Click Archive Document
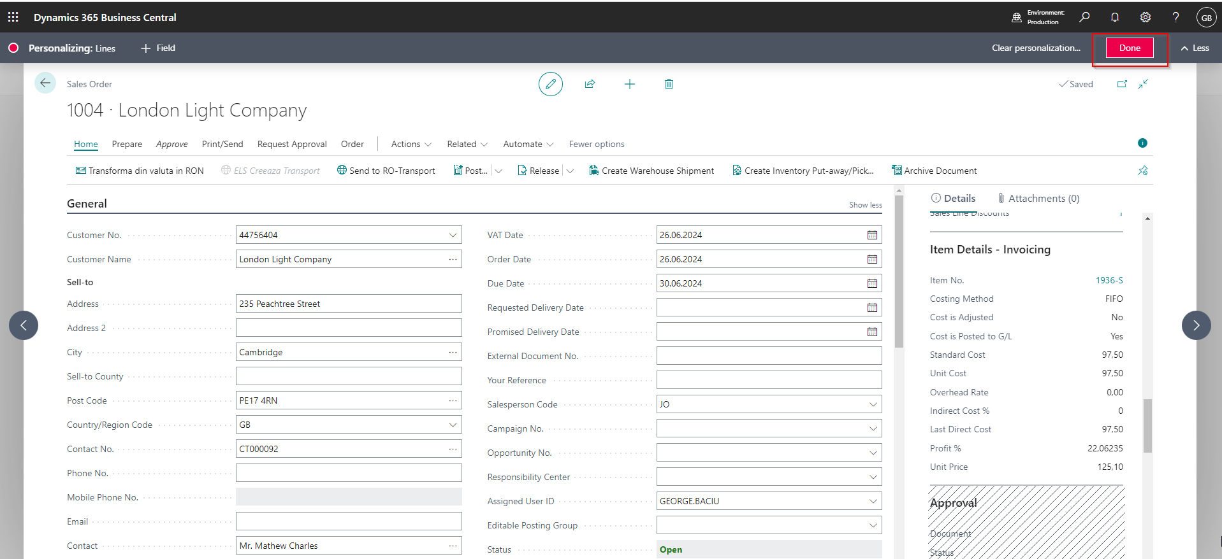 (x=935, y=171)
